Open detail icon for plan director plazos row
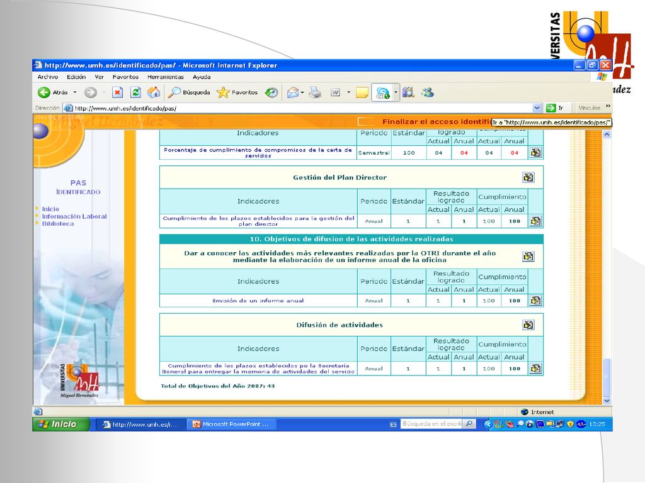Image resolution: width=645 pixels, height=483 pixels. tap(535, 221)
